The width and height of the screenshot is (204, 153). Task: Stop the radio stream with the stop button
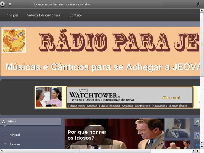click(10, 4)
